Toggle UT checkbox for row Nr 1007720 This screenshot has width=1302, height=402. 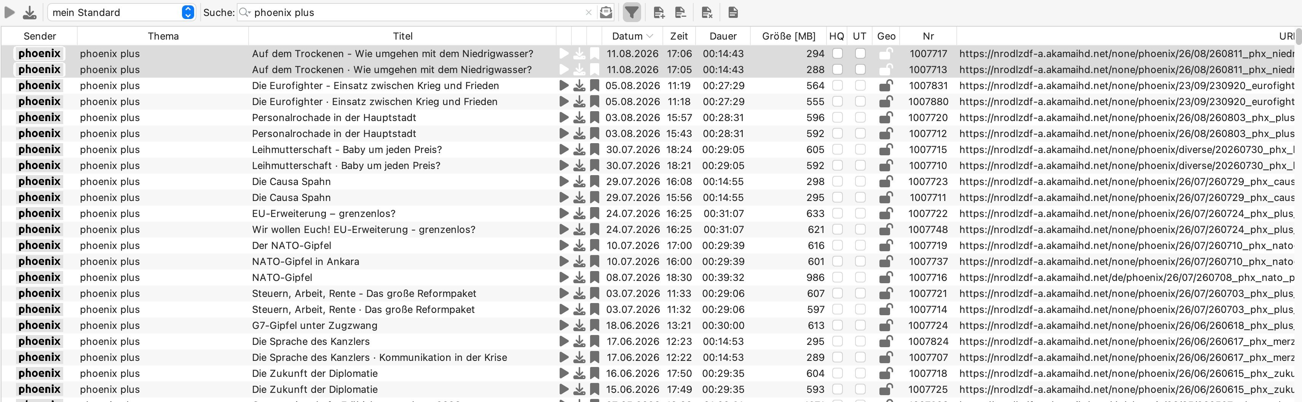pos(860,118)
